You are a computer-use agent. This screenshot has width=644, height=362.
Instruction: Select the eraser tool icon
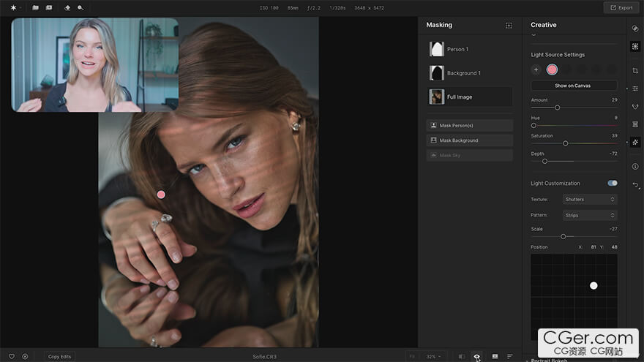(67, 8)
